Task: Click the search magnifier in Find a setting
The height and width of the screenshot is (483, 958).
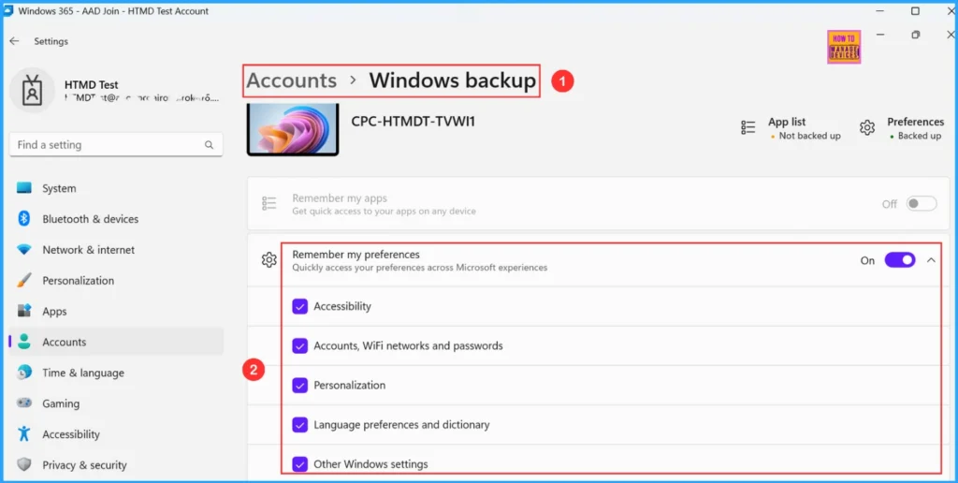Action: click(209, 145)
